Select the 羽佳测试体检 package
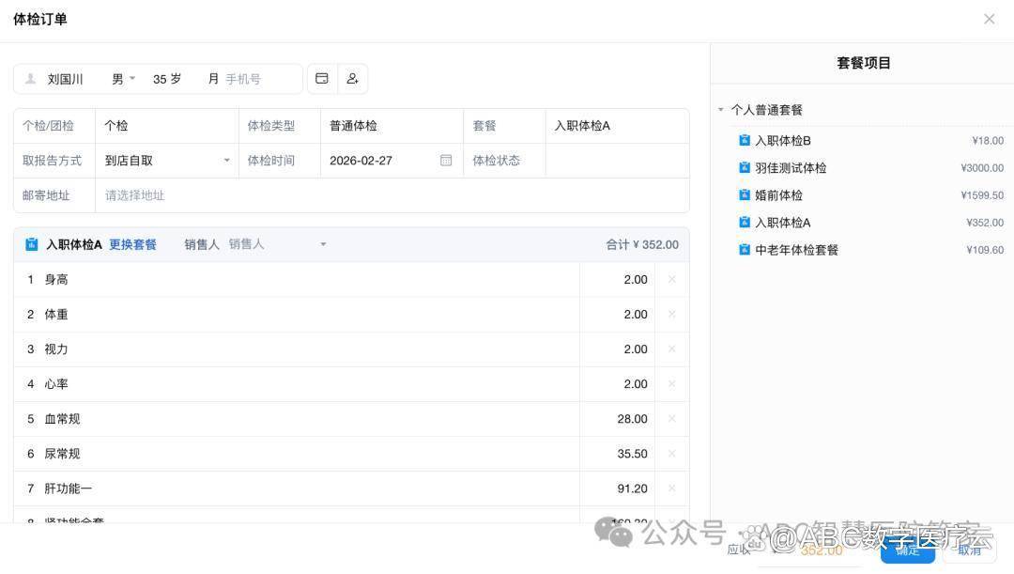Viewport: 1014px width, 574px height. tap(791, 168)
